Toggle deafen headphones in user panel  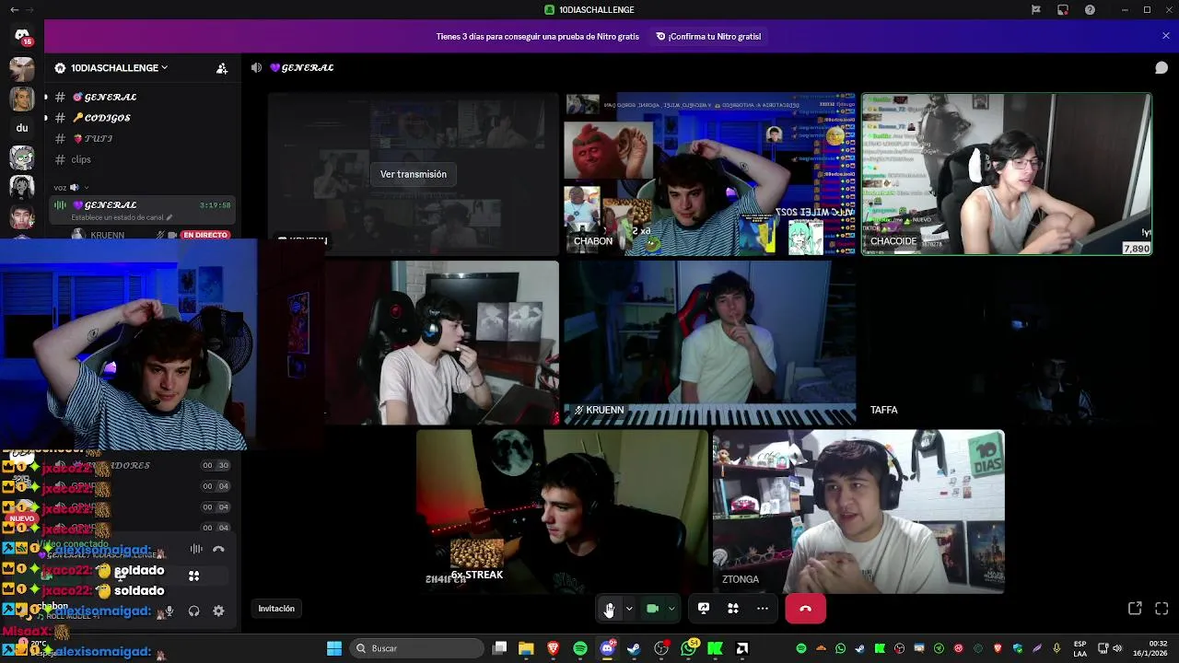[x=193, y=611]
